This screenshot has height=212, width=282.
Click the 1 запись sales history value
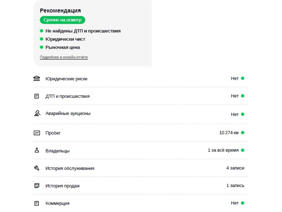point(235,185)
